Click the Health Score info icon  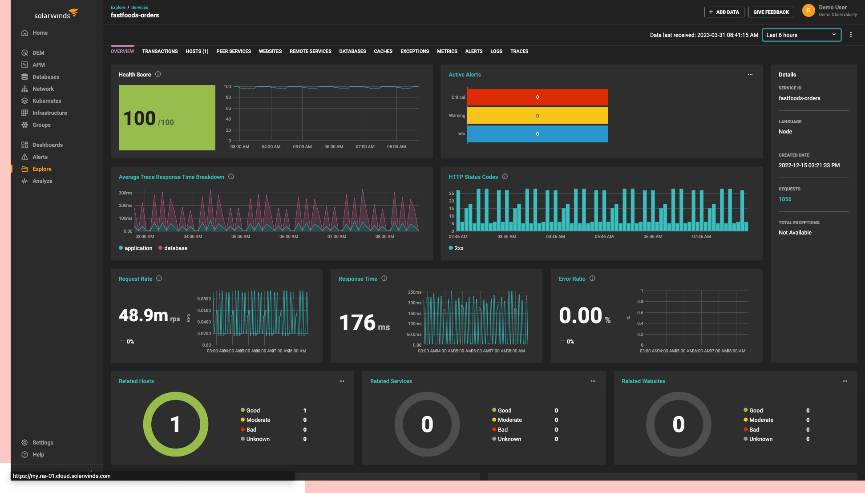click(158, 74)
